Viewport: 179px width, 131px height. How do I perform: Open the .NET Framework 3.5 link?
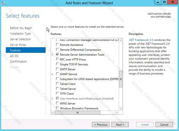[141, 40]
